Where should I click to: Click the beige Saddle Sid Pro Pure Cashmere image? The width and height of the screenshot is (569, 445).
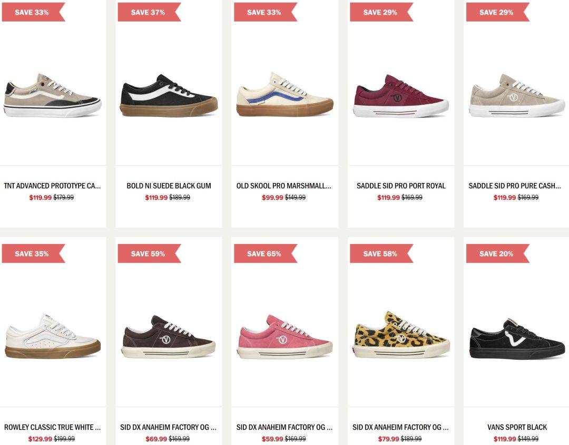pyautogui.click(x=517, y=95)
